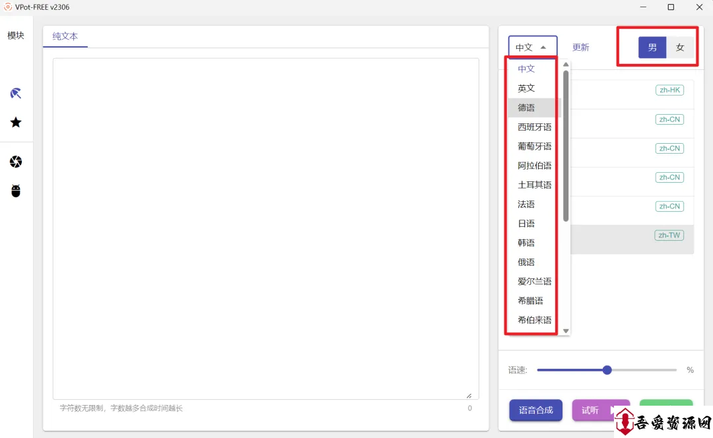Choose 西班牙语 in the language list
The height and width of the screenshot is (438, 713).
pyautogui.click(x=534, y=127)
